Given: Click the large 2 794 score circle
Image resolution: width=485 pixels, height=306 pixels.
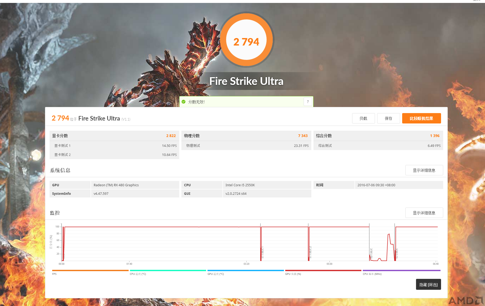Looking at the screenshot, I should [246, 40].
